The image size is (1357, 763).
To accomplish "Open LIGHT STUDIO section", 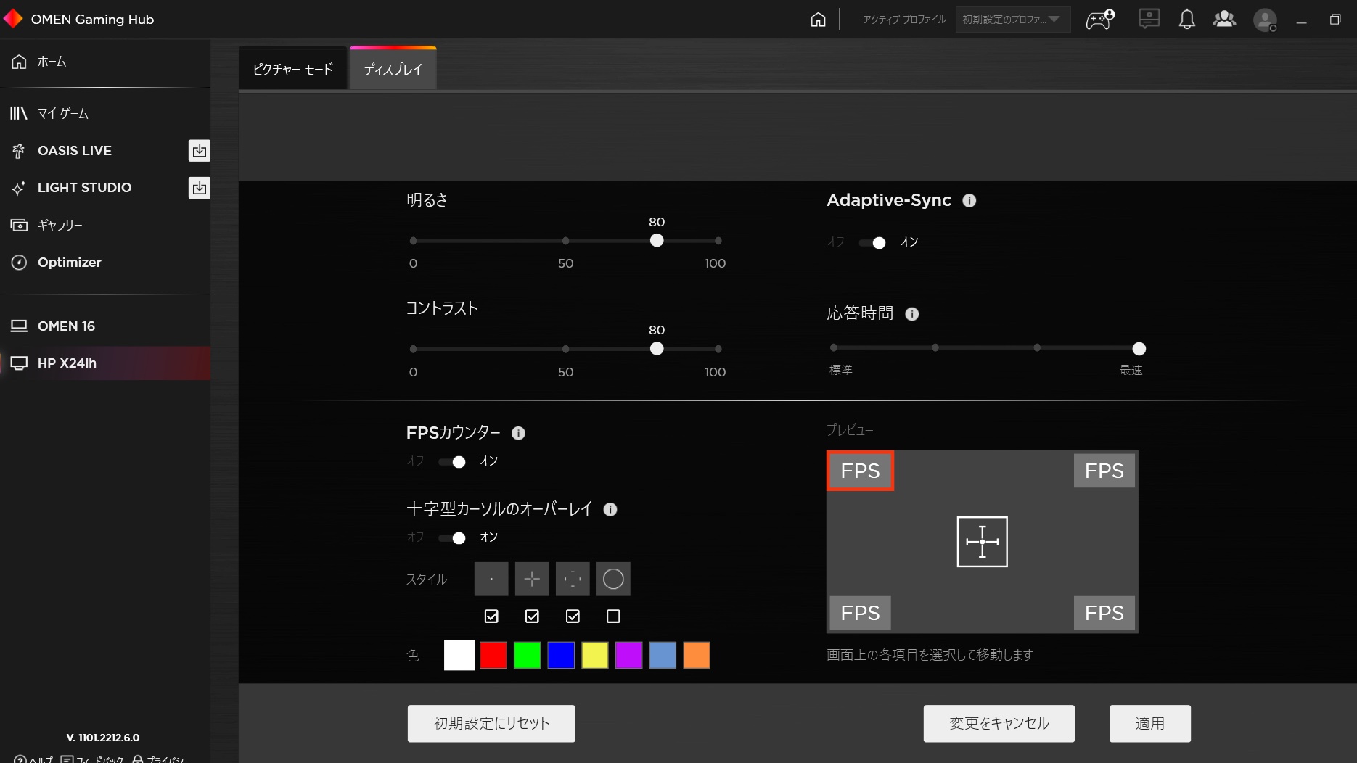I will pos(84,188).
